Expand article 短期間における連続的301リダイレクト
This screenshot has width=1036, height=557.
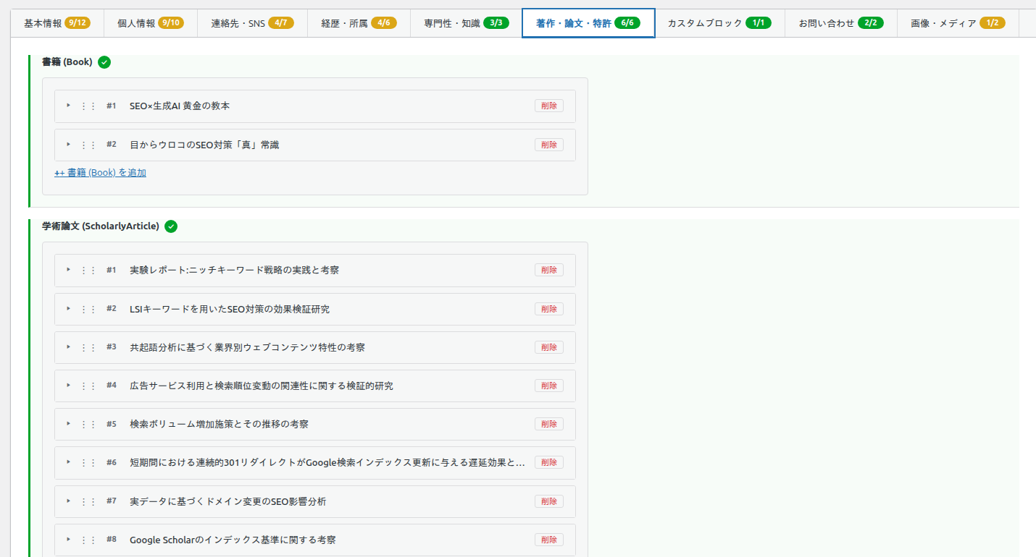(69, 462)
